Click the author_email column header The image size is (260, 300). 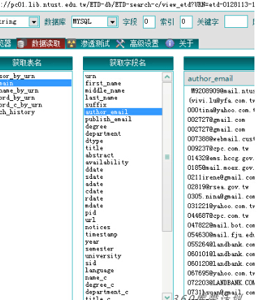coord(220,79)
